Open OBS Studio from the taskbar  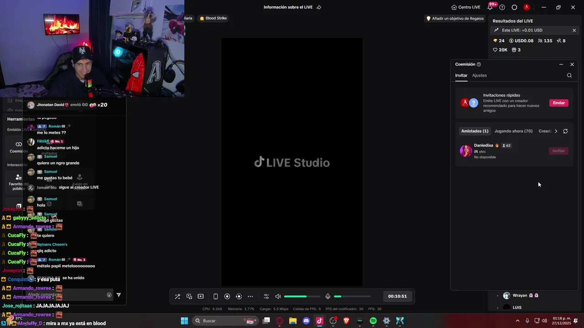[333, 321]
